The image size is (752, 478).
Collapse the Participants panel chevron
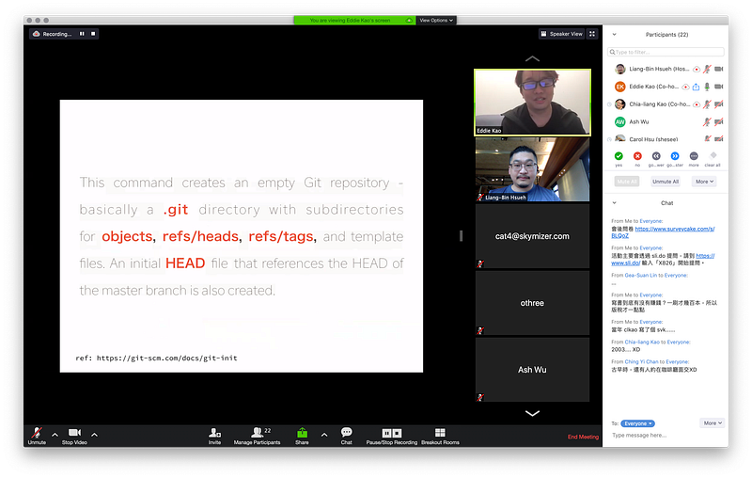click(615, 35)
